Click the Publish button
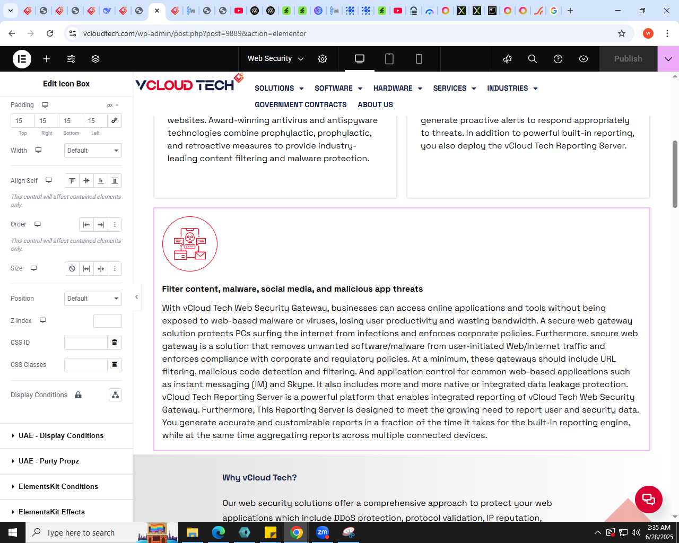679x543 pixels. click(x=628, y=59)
